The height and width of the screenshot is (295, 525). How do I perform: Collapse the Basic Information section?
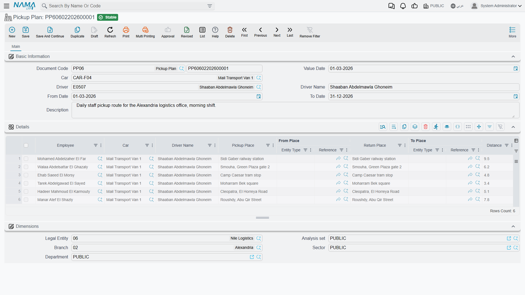pyautogui.click(x=513, y=57)
